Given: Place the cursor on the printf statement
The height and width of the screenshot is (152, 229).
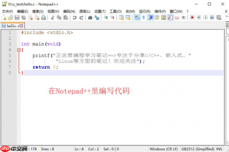Looking at the screenshot, I should coord(112,55).
